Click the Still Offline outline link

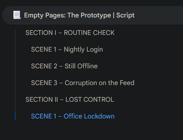point(81,66)
